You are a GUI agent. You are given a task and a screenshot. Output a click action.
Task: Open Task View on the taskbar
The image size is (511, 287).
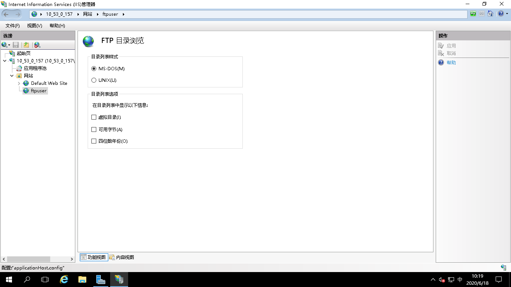tap(45, 280)
